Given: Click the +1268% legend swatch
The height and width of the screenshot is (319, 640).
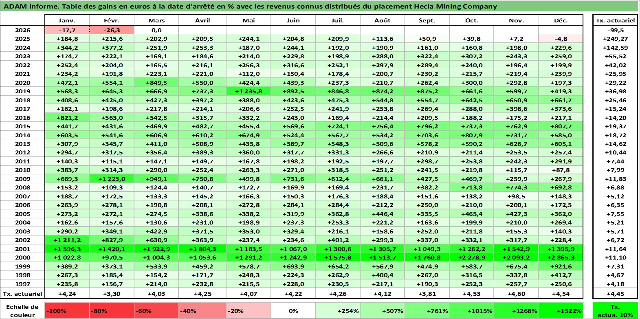Looking at the screenshot, I should coord(516,310).
